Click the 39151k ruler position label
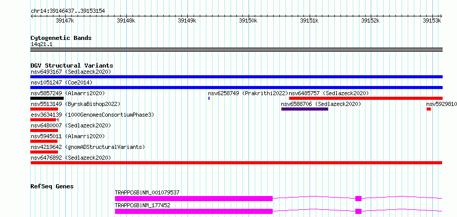457x217 pixels. point(309,20)
